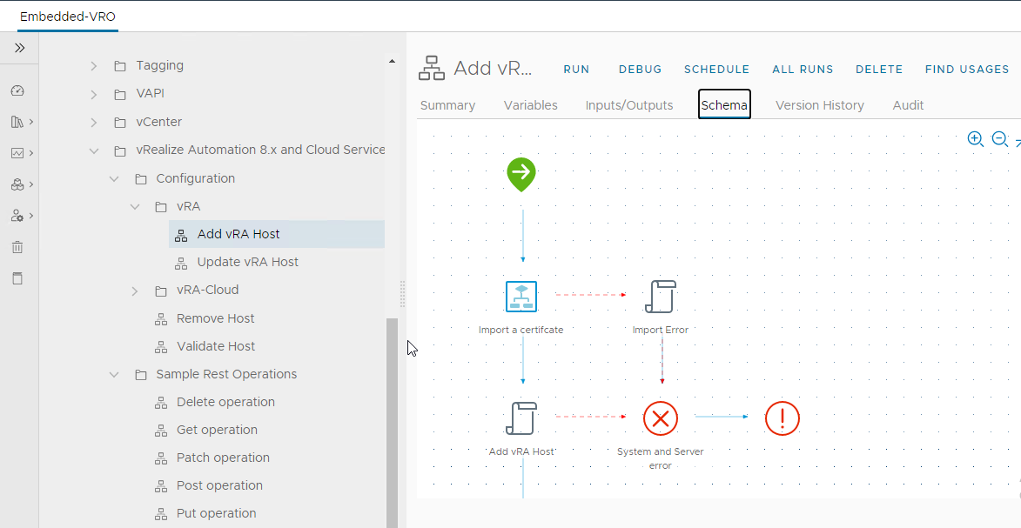Select the Add vRA Host scriptable task icon
Screen dimensions: 1021x528
click(521, 418)
